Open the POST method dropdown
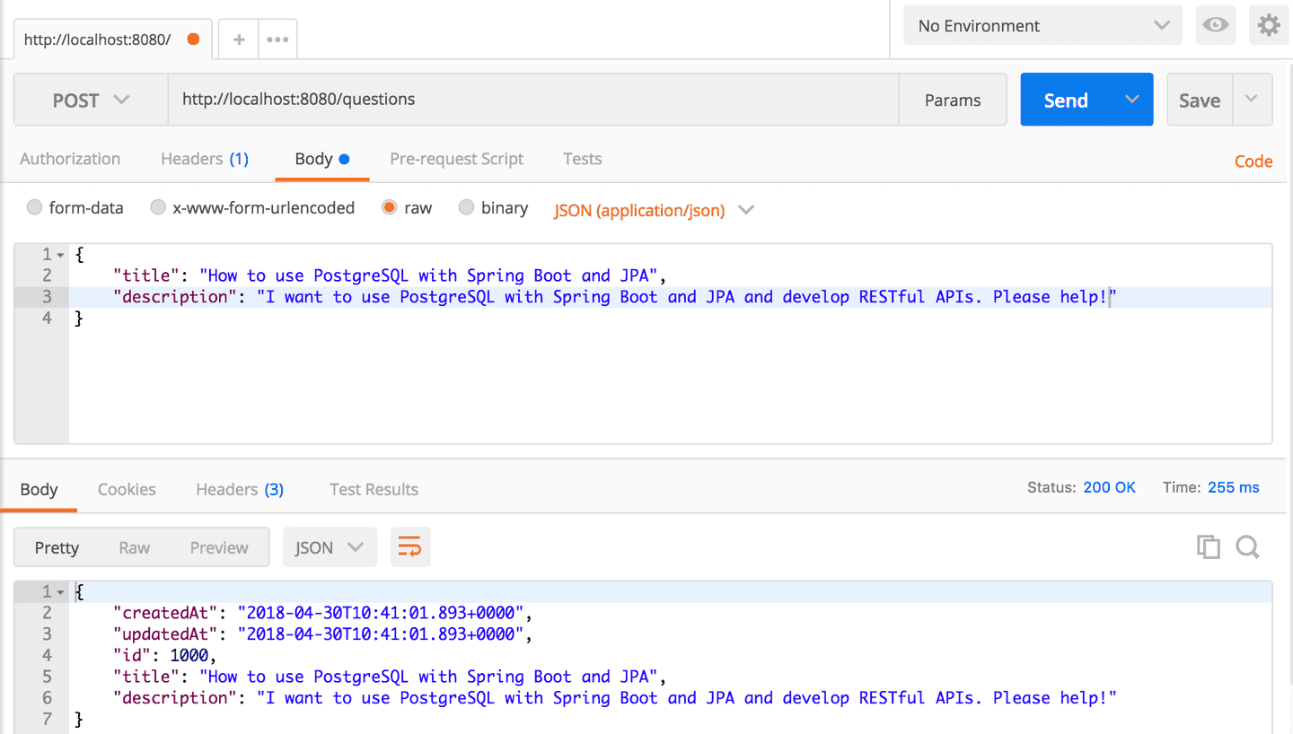 91,100
